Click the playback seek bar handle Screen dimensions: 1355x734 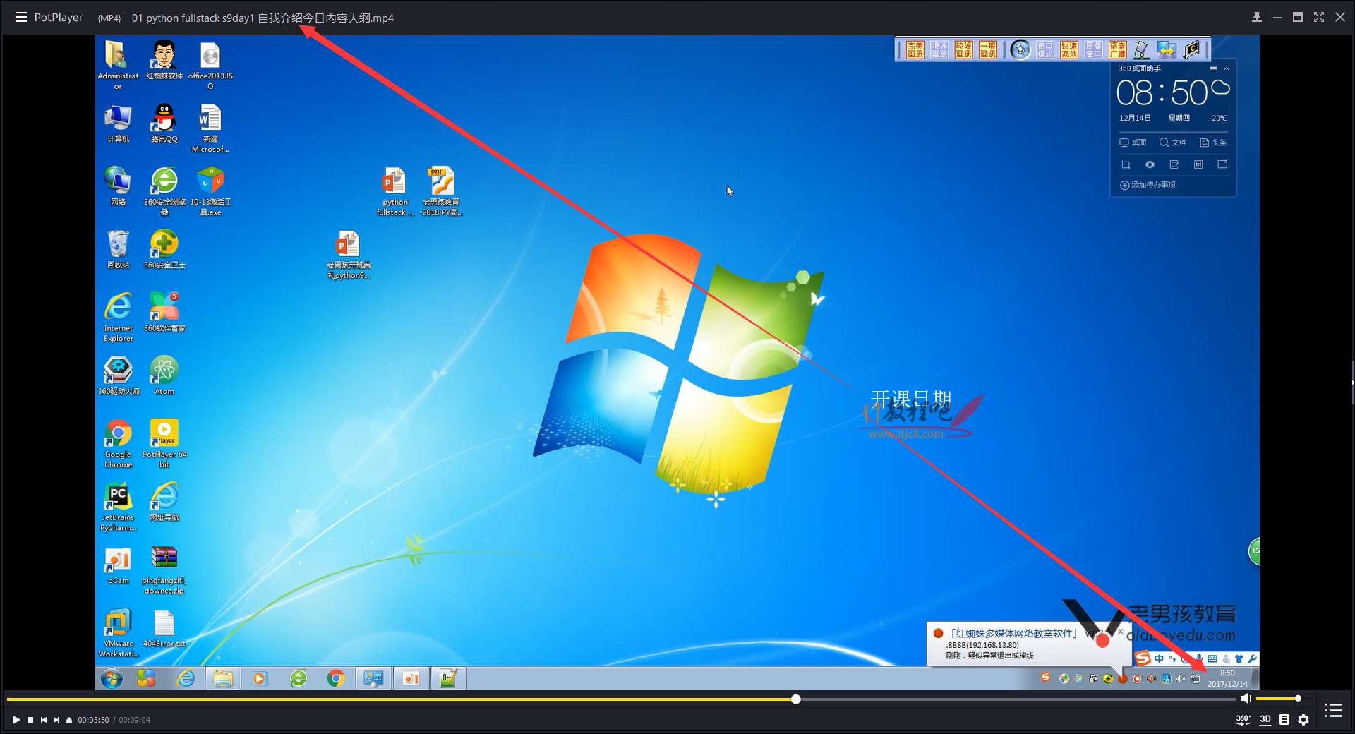(x=796, y=699)
